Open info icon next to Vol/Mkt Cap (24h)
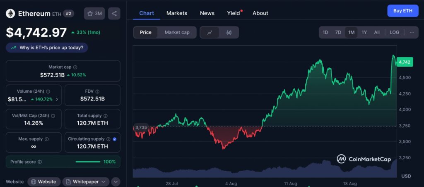424x187 pixels. (x=53, y=116)
